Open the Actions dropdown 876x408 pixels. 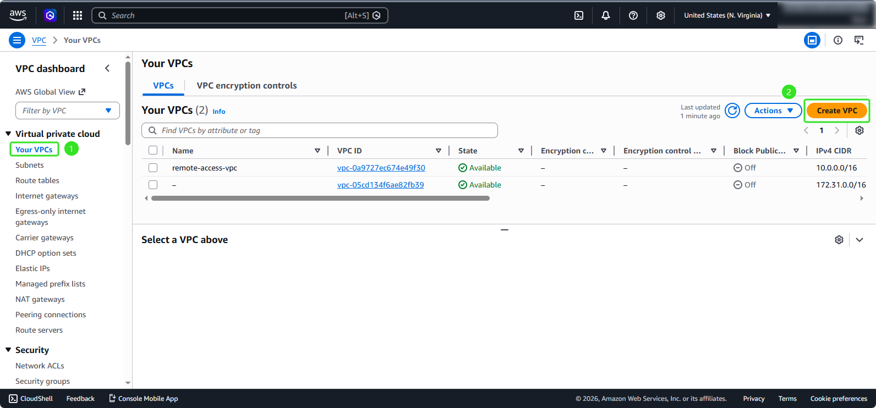pos(773,111)
